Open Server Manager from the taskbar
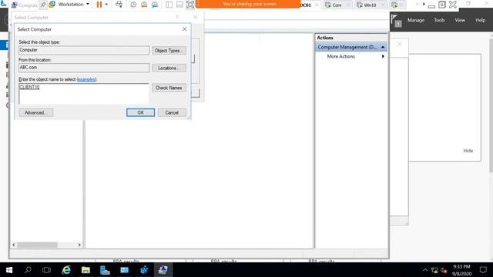This screenshot has width=493, height=277. (x=105, y=270)
